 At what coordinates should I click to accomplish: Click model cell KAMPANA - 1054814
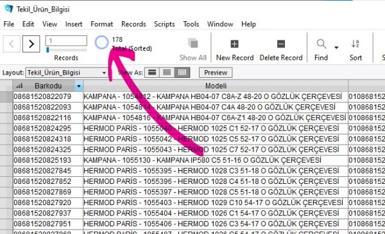pyautogui.click(x=216, y=107)
